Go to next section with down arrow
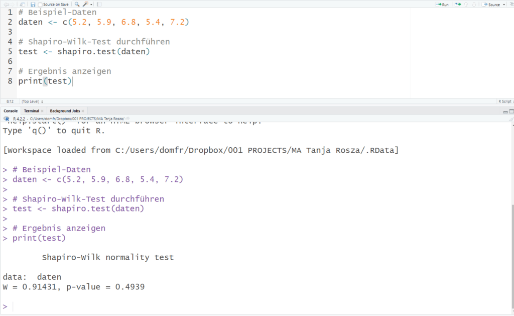The image size is (514, 316). (474, 5)
